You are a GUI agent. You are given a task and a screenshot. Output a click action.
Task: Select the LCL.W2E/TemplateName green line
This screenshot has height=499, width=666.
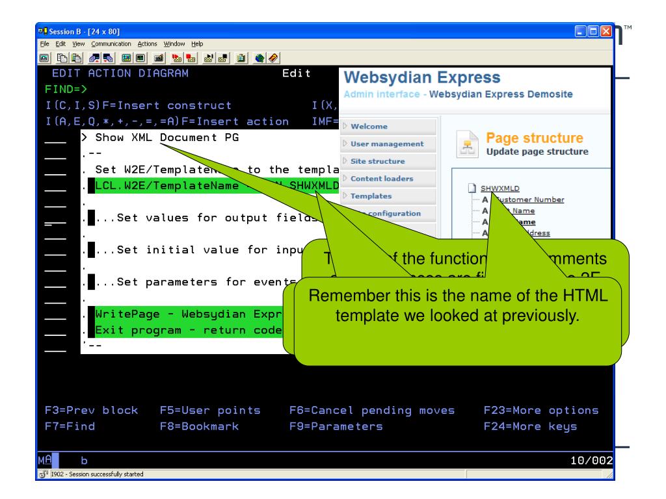pos(217,186)
